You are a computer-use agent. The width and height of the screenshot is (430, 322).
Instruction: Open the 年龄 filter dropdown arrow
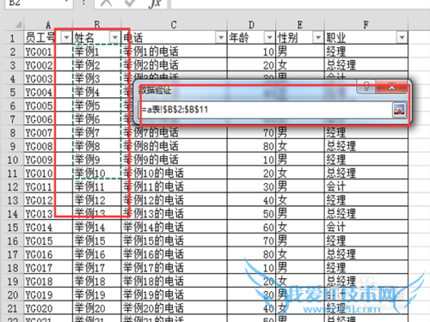coord(269,38)
